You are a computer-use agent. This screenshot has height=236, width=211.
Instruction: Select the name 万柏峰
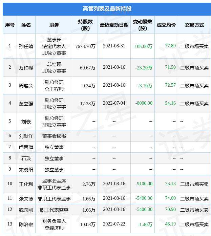[26, 68]
